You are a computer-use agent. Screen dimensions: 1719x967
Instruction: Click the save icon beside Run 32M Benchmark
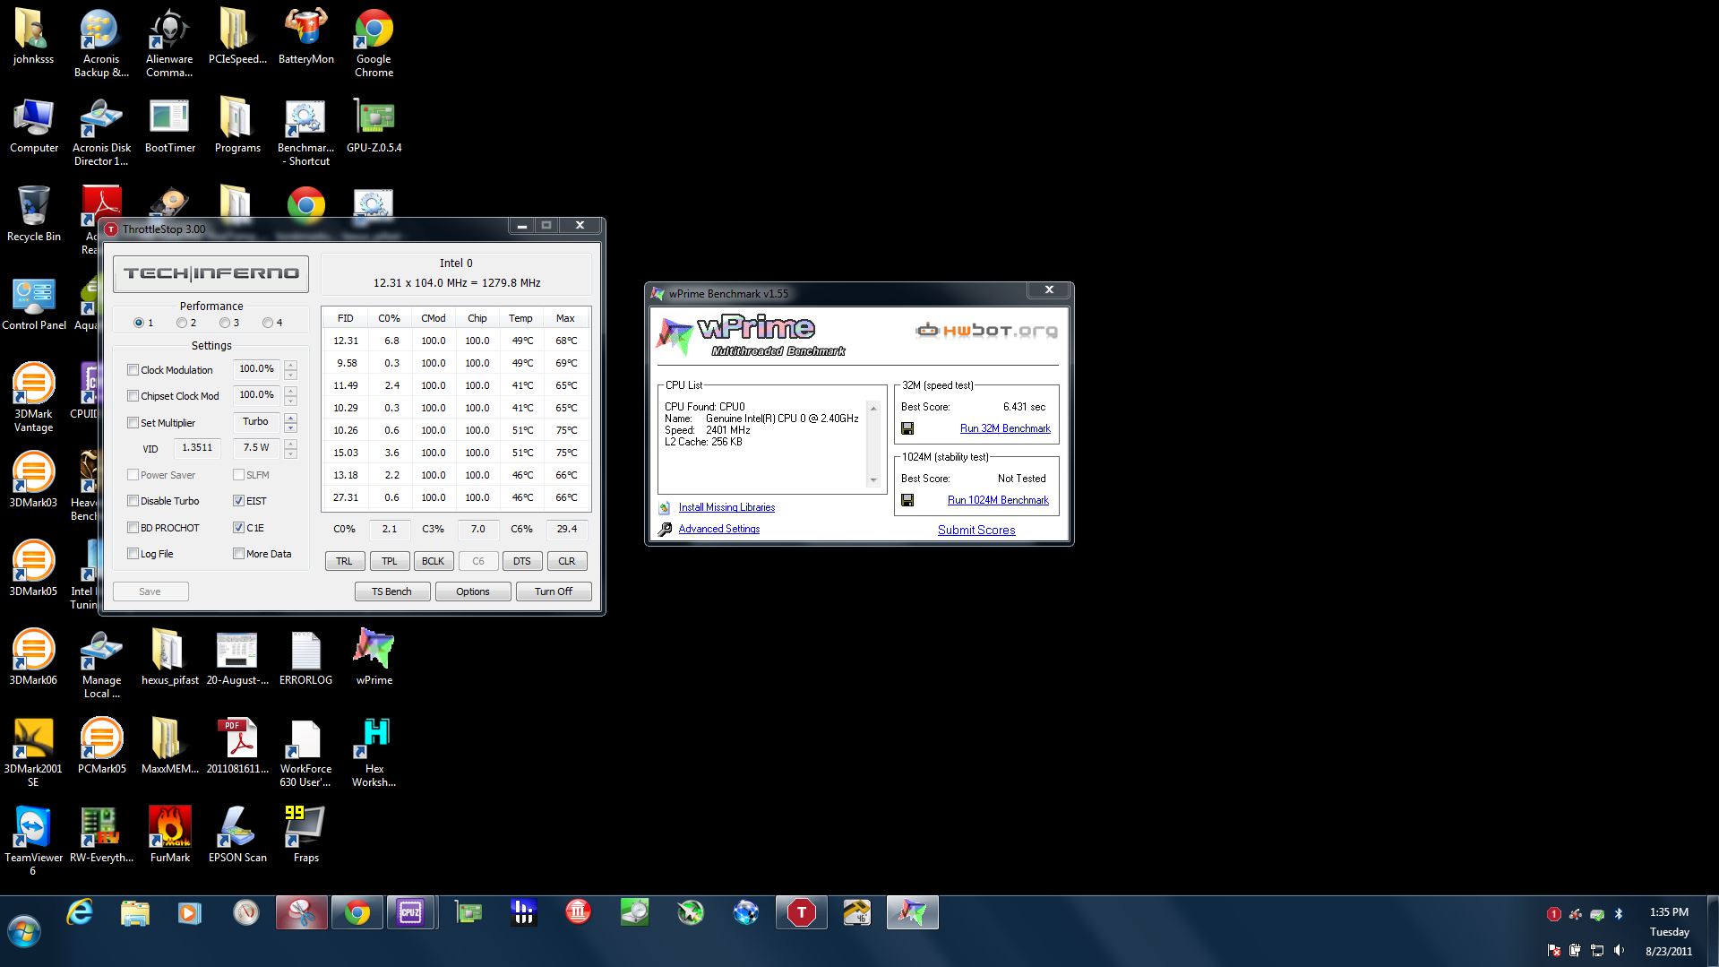pyautogui.click(x=907, y=428)
